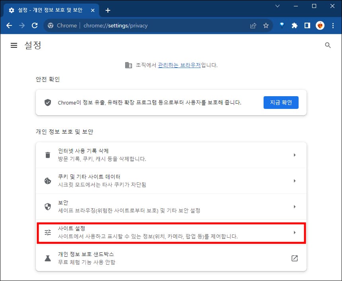Screen dimensions: 342x281
Task: Open the Chrome three-dot menu
Action: point(333,25)
